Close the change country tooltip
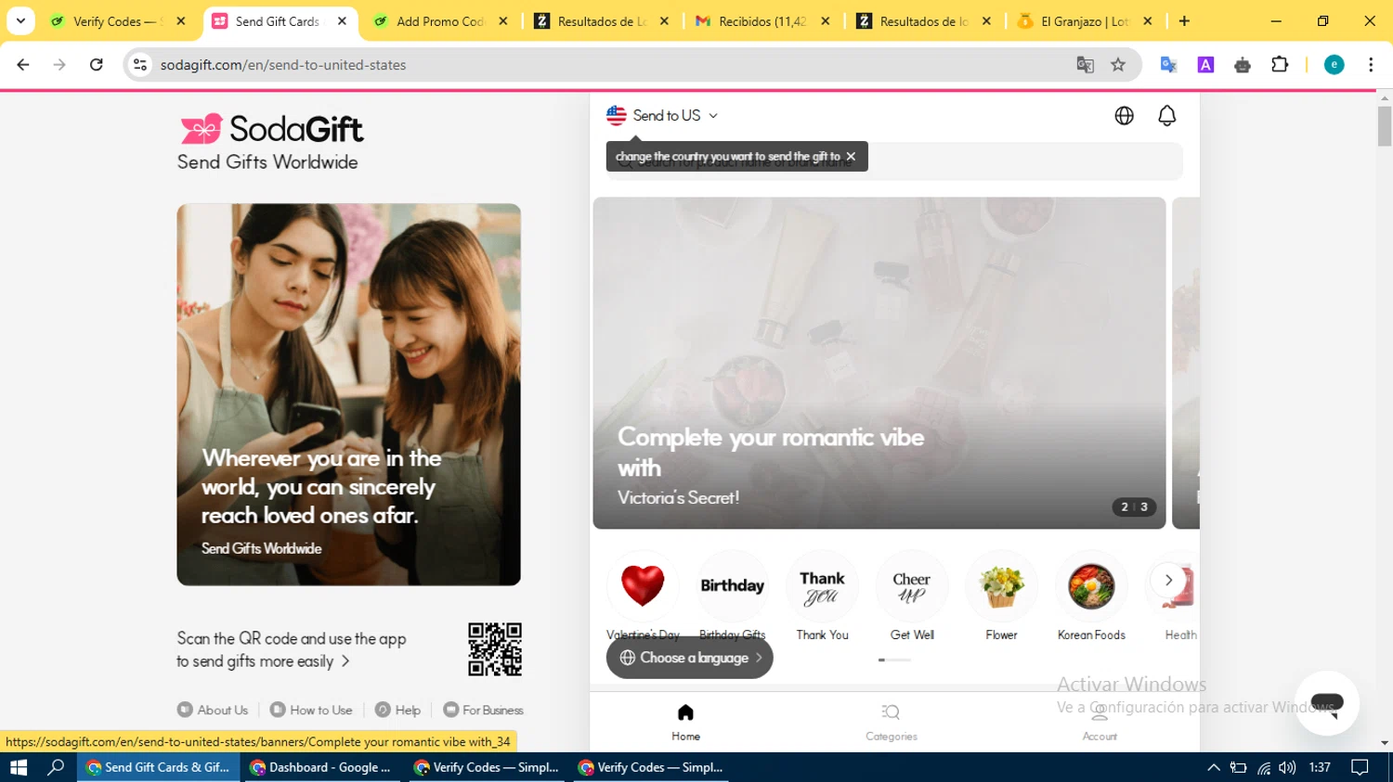The width and height of the screenshot is (1393, 782). [851, 157]
